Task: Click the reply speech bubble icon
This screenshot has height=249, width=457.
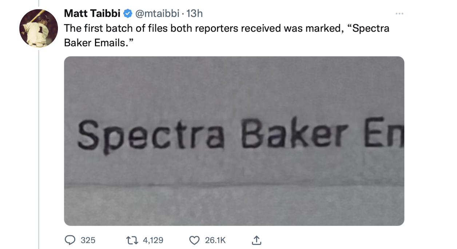Action: pos(69,240)
